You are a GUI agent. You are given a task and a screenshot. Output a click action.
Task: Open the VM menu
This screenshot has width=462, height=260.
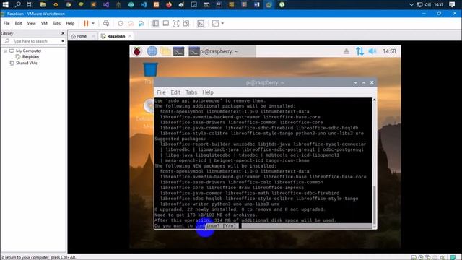tap(44, 23)
